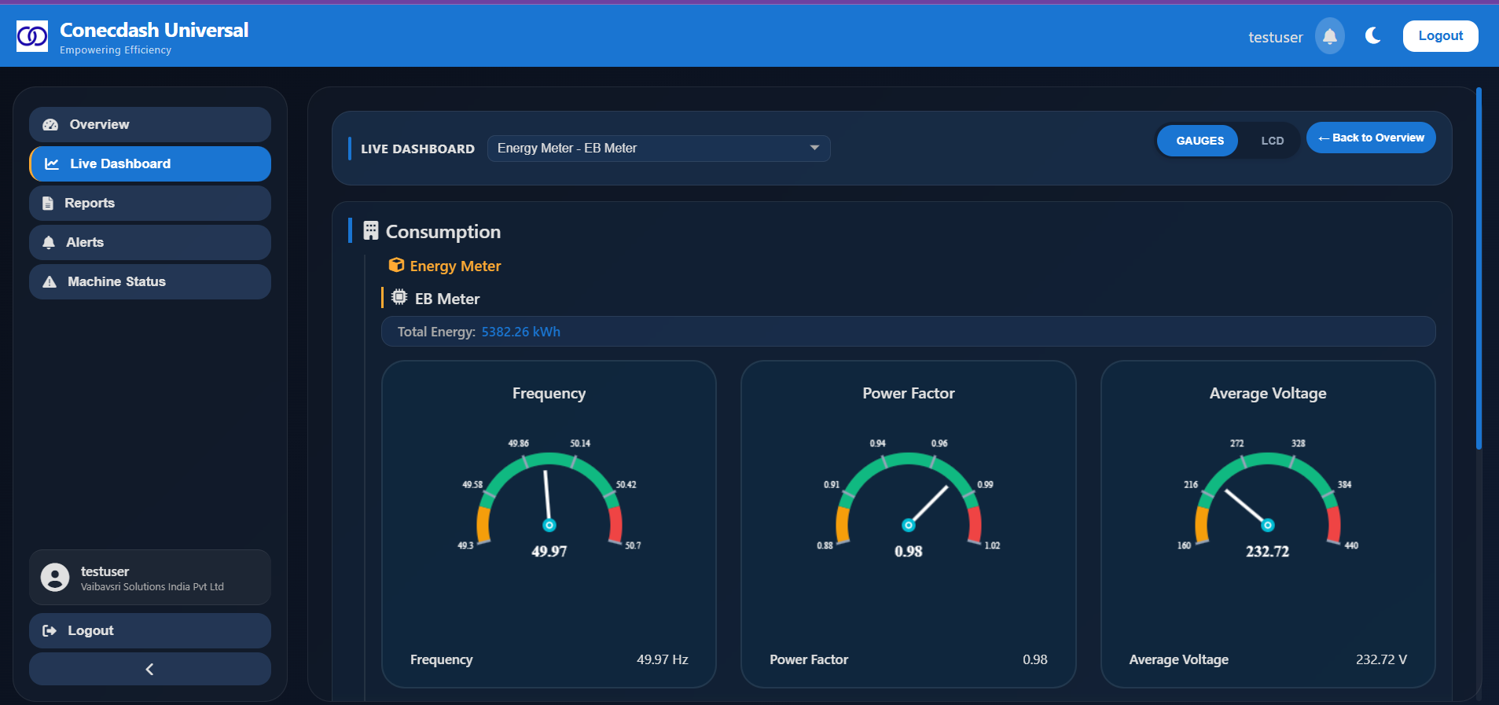Open the Energy Meter - EB Meter dropdown
The image size is (1499, 705).
[659, 148]
